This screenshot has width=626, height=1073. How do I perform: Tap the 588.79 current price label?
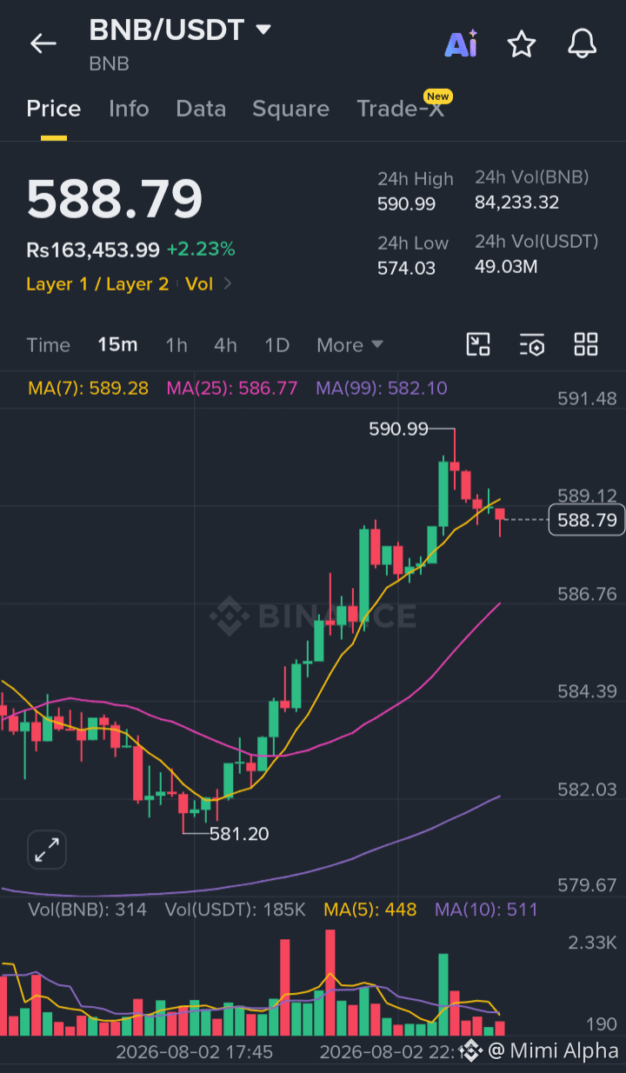click(587, 520)
